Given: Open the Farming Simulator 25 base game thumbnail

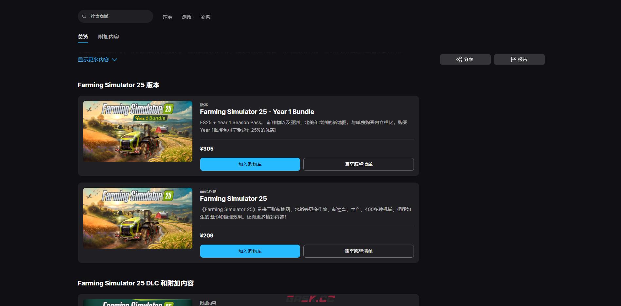Looking at the screenshot, I should point(137,218).
